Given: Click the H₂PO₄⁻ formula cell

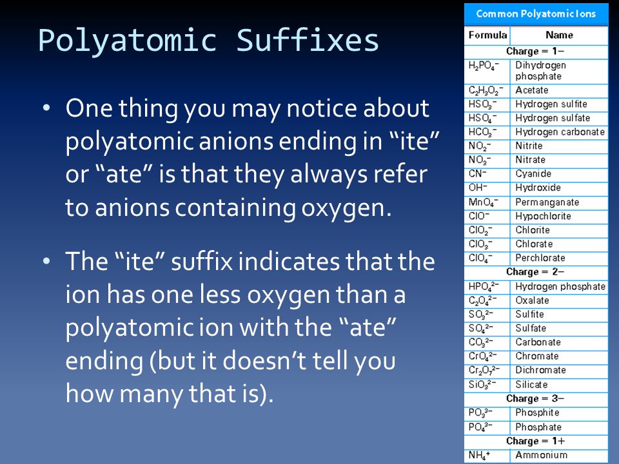Looking at the screenshot, I should click(487, 71).
